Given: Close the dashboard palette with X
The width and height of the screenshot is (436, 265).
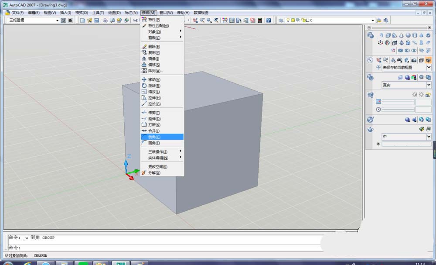Looking at the screenshot, I should [x=429, y=28].
